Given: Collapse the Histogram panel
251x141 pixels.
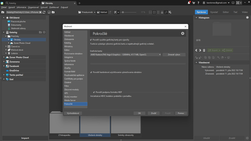Looking at the screenshot, I should point(196,18).
